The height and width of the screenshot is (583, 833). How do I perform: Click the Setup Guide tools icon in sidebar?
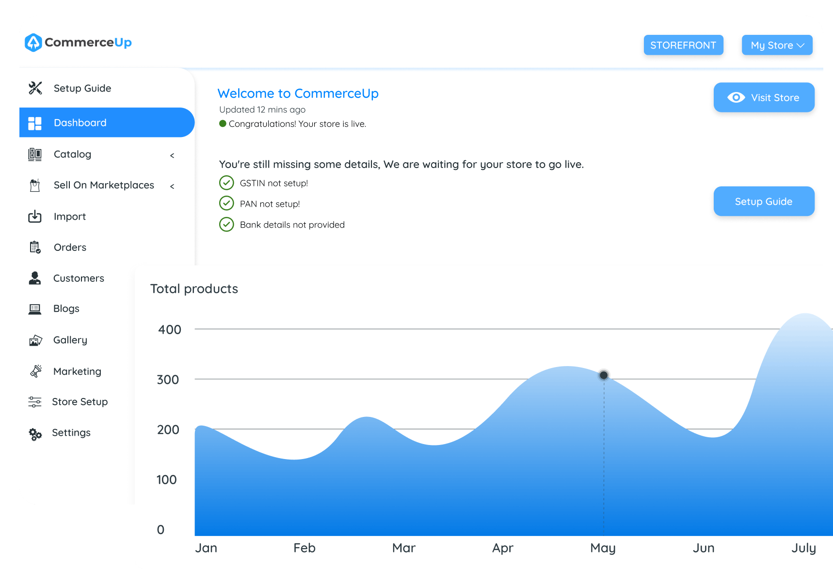pos(35,88)
